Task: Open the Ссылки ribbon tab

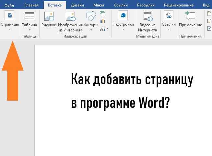Action: click(121, 5)
